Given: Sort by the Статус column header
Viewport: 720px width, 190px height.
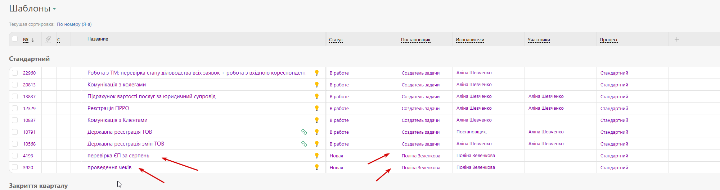Looking at the screenshot, I should (336, 40).
